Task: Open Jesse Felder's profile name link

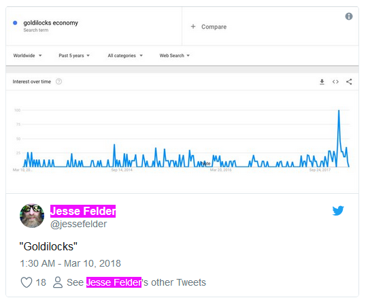Action: [x=83, y=211]
